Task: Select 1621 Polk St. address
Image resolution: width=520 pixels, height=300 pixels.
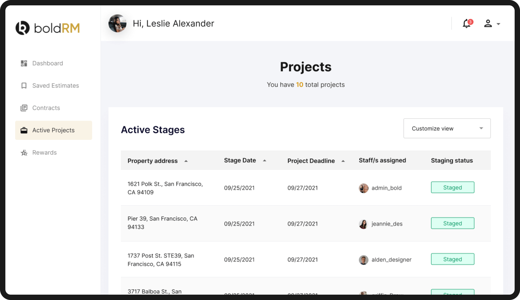Action: (165, 188)
